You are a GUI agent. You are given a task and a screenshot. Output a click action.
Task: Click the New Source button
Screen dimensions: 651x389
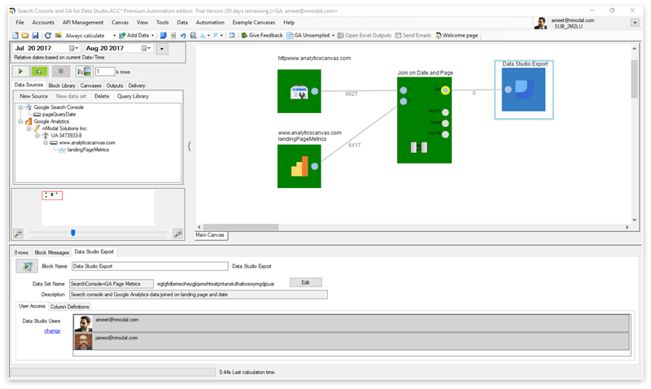click(33, 96)
